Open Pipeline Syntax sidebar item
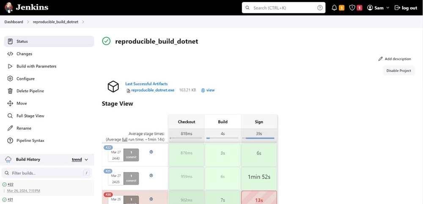423x204 pixels. (49, 140)
